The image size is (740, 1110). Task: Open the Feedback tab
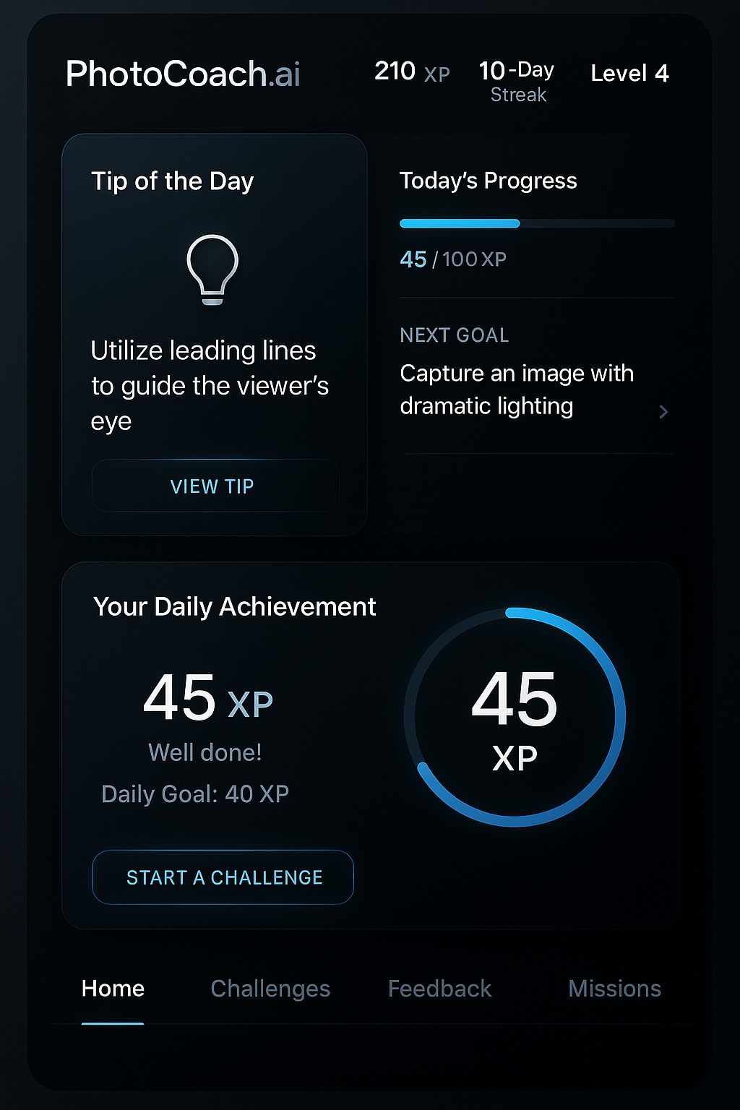[439, 989]
